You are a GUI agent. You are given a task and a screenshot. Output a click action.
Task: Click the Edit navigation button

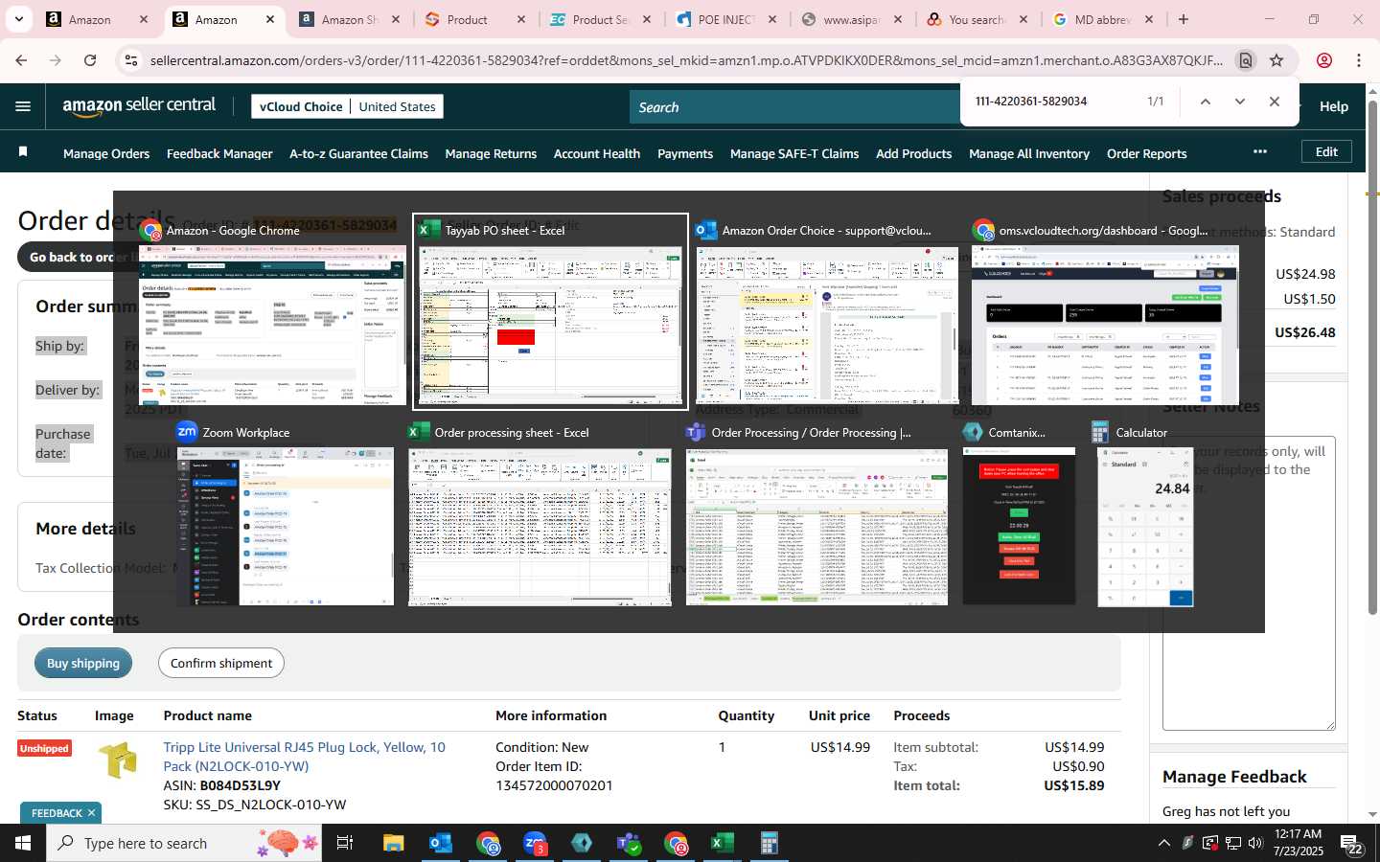pyautogui.click(x=1326, y=151)
